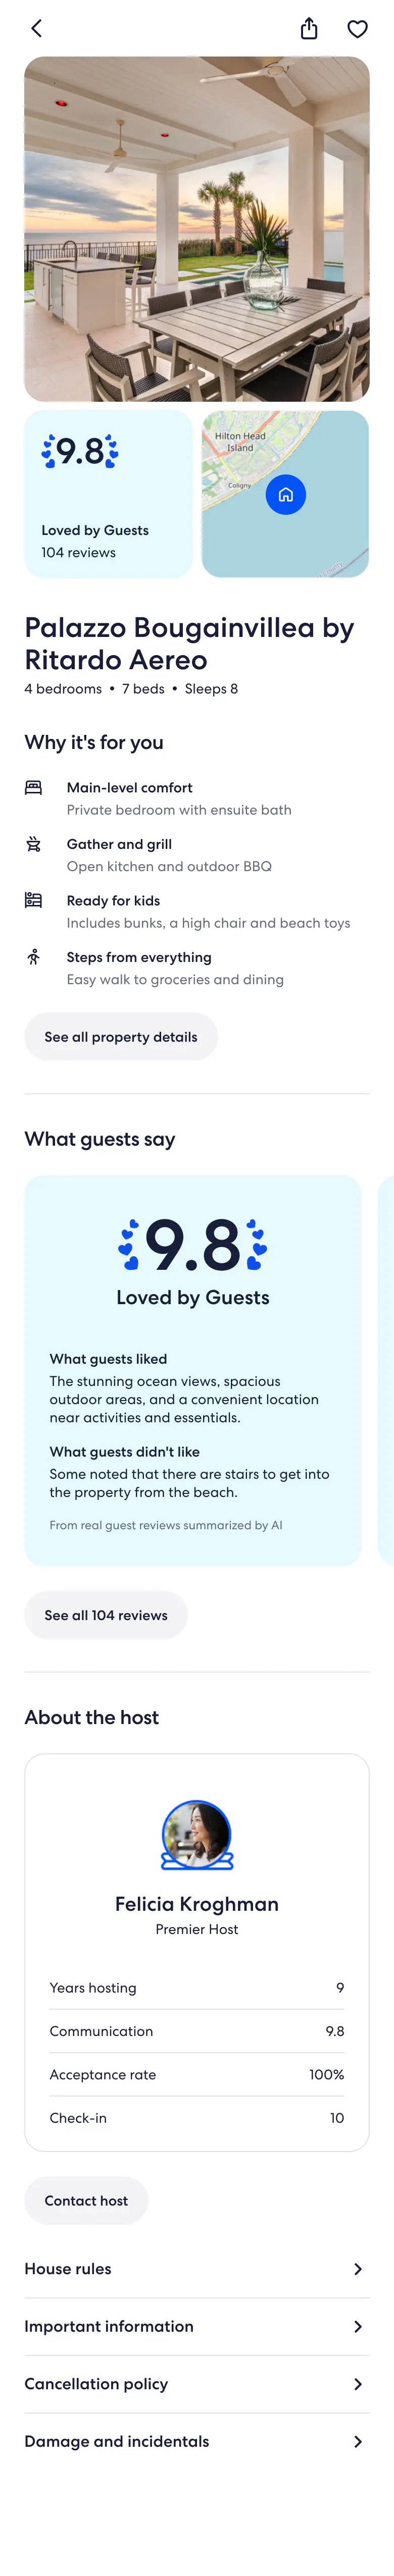Save property with the heart icon

(357, 29)
